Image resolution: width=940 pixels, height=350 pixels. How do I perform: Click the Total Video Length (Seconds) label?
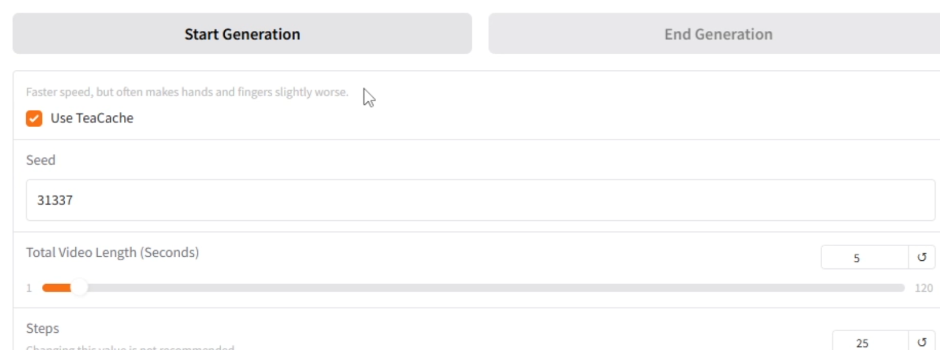pyautogui.click(x=113, y=252)
